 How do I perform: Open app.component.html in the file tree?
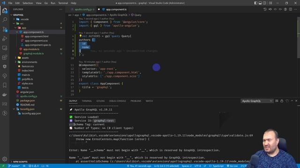37,36
